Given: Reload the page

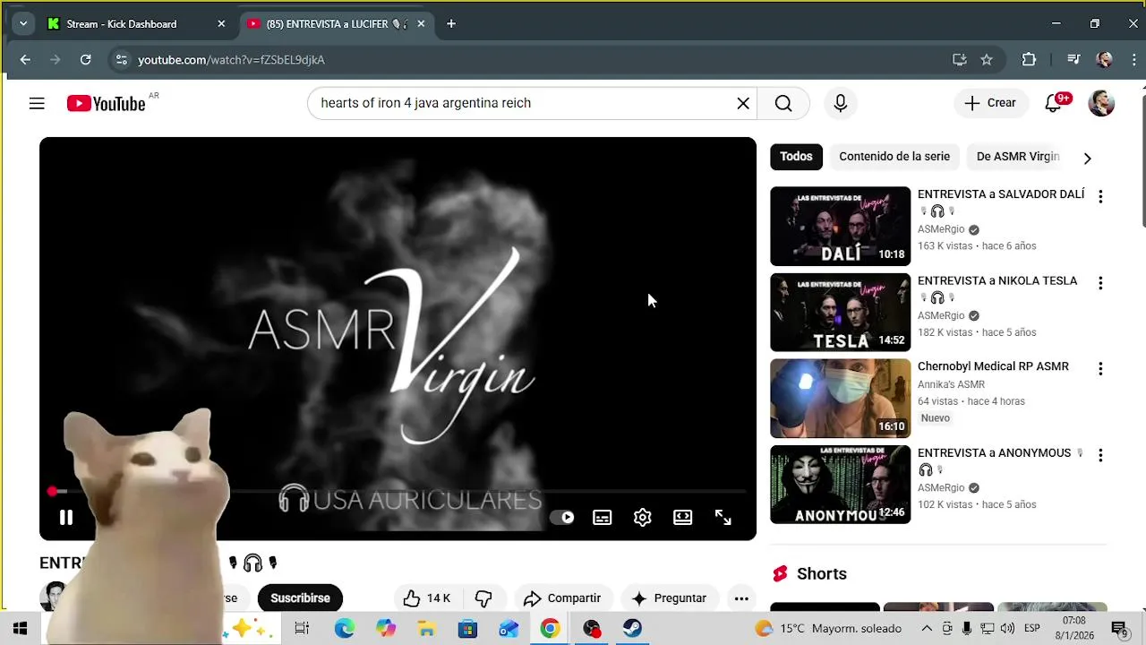Looking at the screenshot, I should [x=85, y=60].
